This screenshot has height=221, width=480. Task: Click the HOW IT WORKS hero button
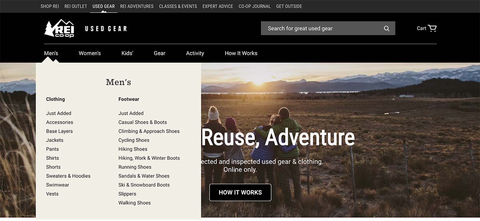(240, 192)
